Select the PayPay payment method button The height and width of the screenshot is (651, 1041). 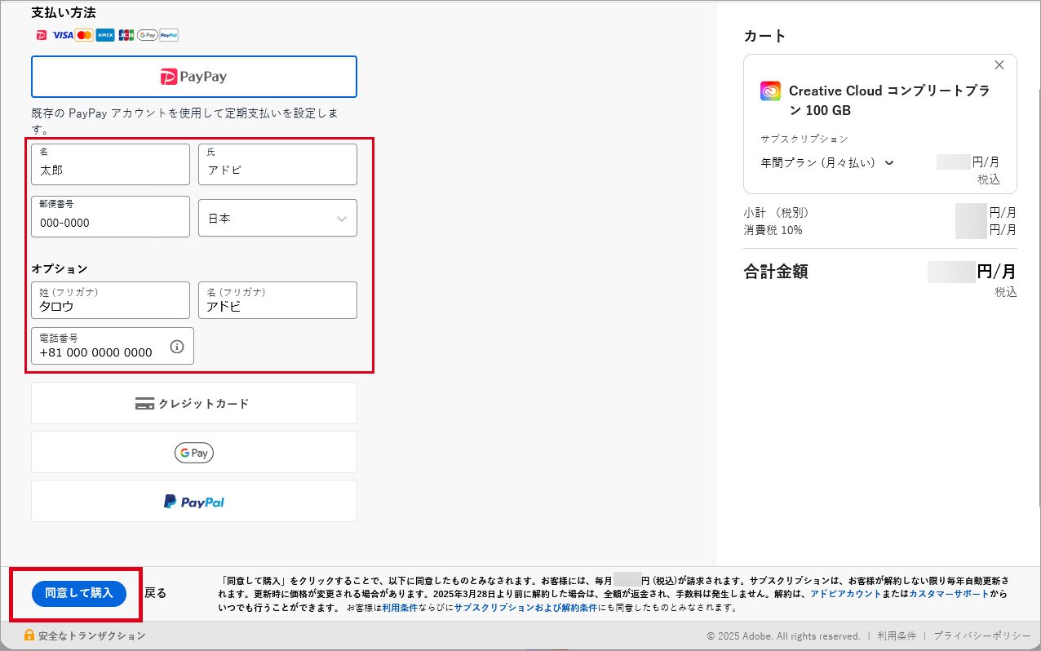tap(194, 77)
